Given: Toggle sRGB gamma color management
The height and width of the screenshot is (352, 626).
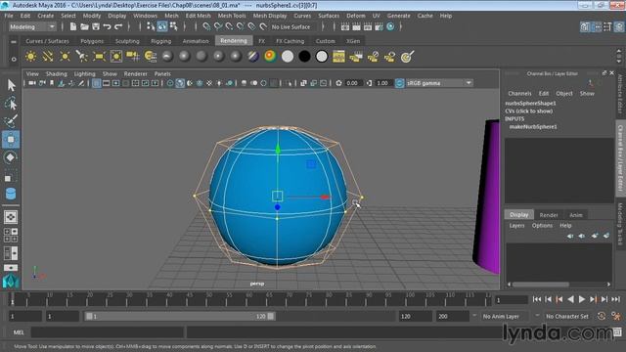Looking at the screenshot, I should pos(399,83).
